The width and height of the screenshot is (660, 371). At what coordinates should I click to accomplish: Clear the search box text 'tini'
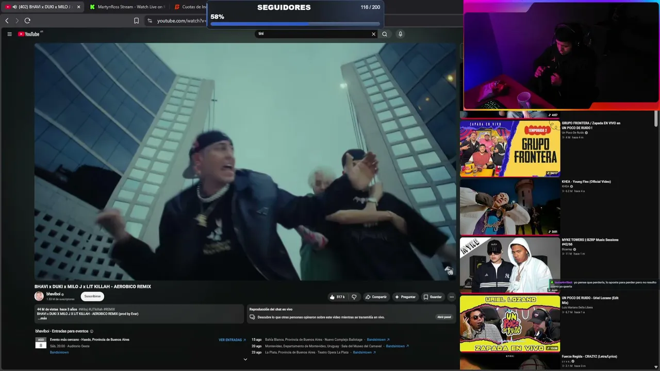pyautogui.click(x=374, y=34)
